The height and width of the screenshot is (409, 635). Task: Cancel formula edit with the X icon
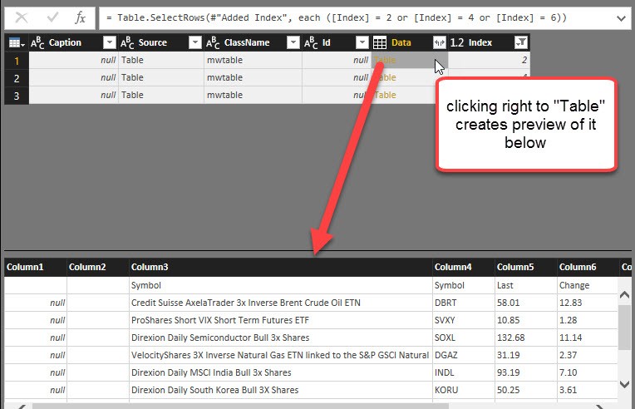click(22, 17)
